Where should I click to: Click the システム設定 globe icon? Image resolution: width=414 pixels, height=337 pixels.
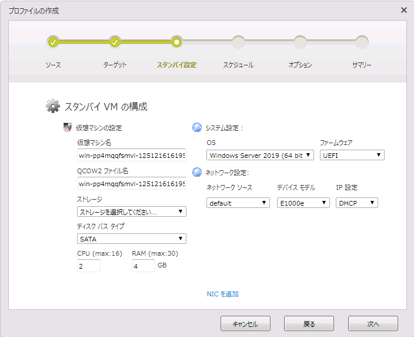pos(197,127)
